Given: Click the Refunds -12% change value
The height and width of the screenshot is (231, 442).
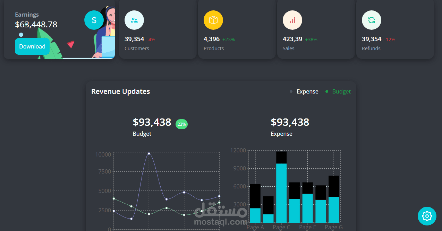Looking at the screenshot, I should click(390, 39).
